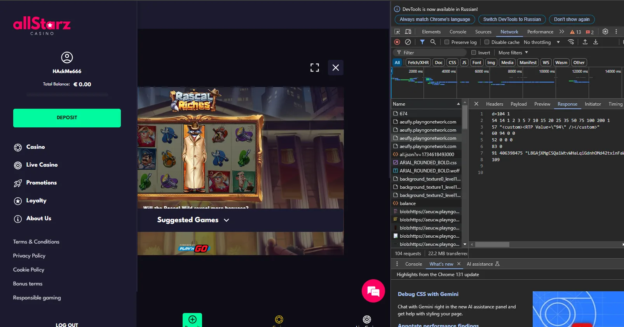Viewport: 624px width, 327px height.
Task: Stop recording the network log
Action: (x=397, y=42)
